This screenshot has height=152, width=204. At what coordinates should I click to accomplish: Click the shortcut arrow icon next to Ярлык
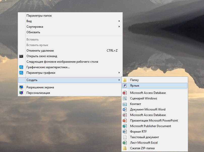[x=125, y=86]
